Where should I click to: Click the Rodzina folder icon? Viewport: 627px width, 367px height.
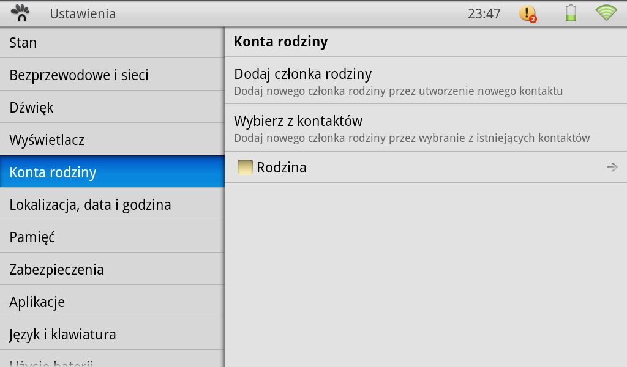pos(245,167)
